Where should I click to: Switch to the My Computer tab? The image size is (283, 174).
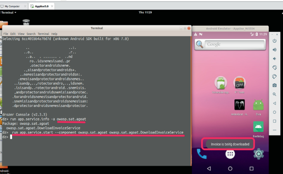click(x=13, y=6)
